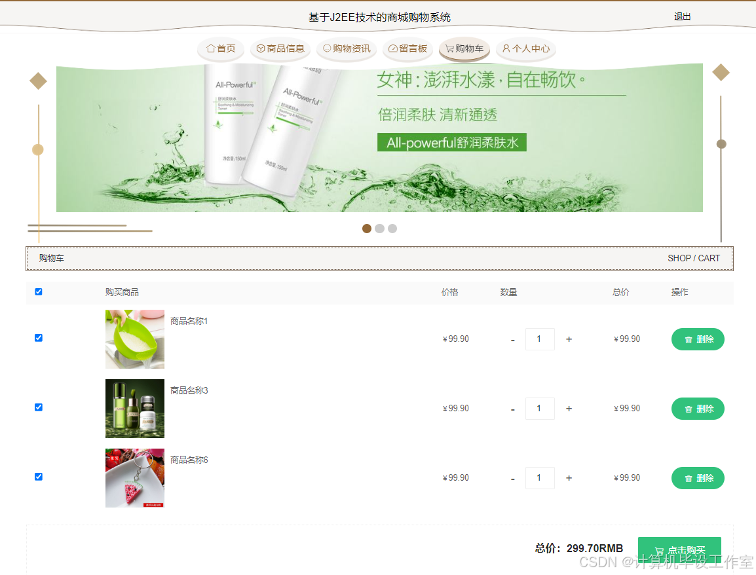Click the 退出 logout link
Image resolution: width=756 pixels, height=575 pixels.
tap(682, 17)
